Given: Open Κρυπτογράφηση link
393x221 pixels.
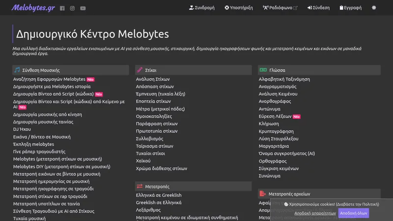Looking at the screenshot, I should point(276,131).
